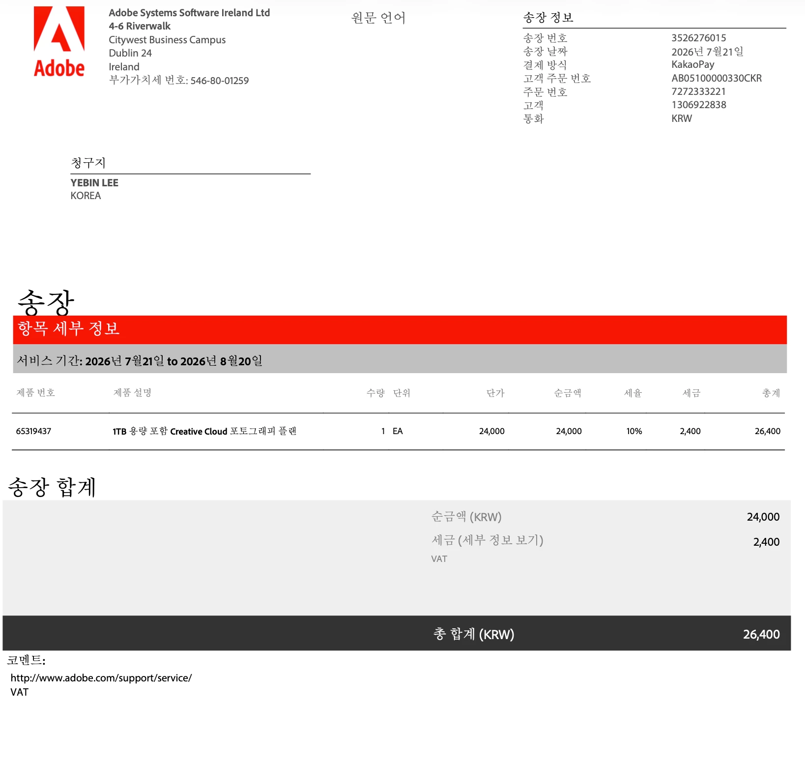This screenshot has height=763, width=805.
Task: Click the 제품 설명 column header
Action: [132, 393]
